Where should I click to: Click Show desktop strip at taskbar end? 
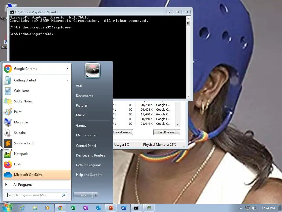tap(280, 208)
